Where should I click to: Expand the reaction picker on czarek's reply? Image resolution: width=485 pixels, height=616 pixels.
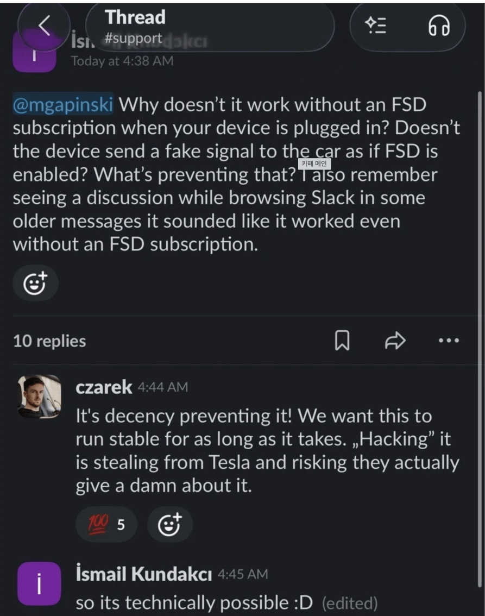coord(169,524)
